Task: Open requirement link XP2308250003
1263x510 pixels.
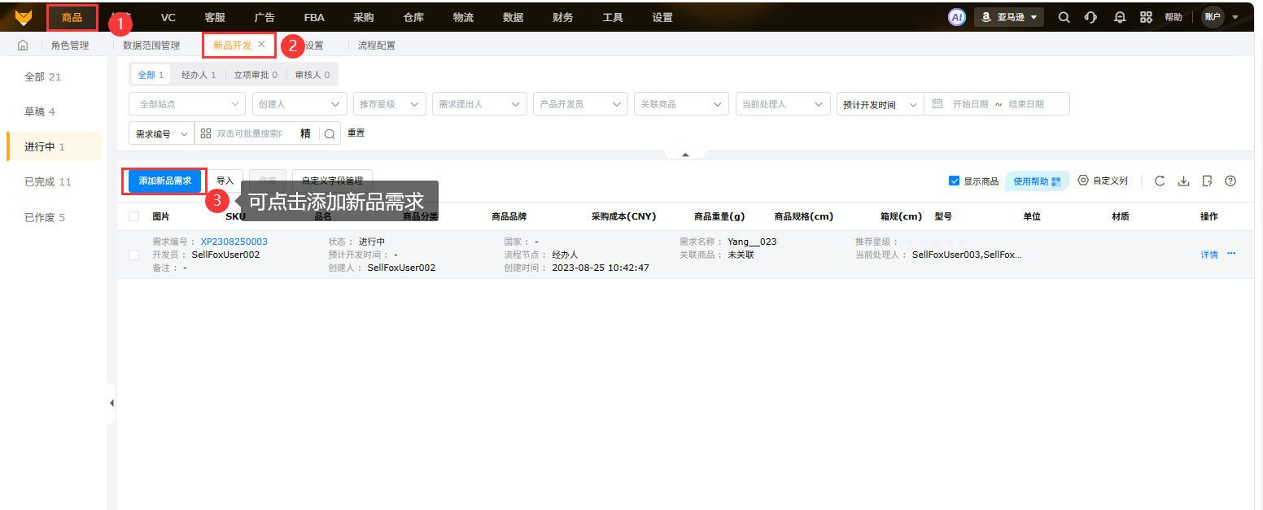Action: click(234, 242)
